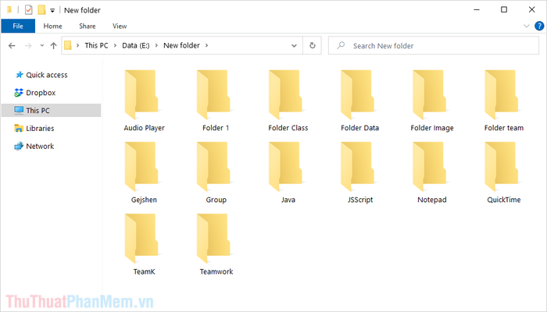The height and width of the screenshot is (312, 547).
Task: Open address bar history dropdown
Action: coord(294,45)
